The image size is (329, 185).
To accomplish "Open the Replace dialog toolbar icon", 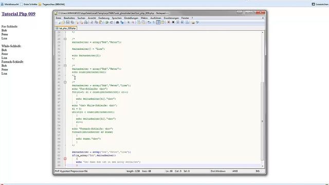I will coord(122,23).
